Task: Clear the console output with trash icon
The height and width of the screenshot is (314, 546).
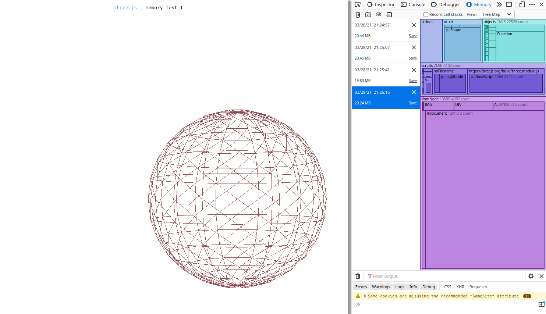Action: pos(358,276)
